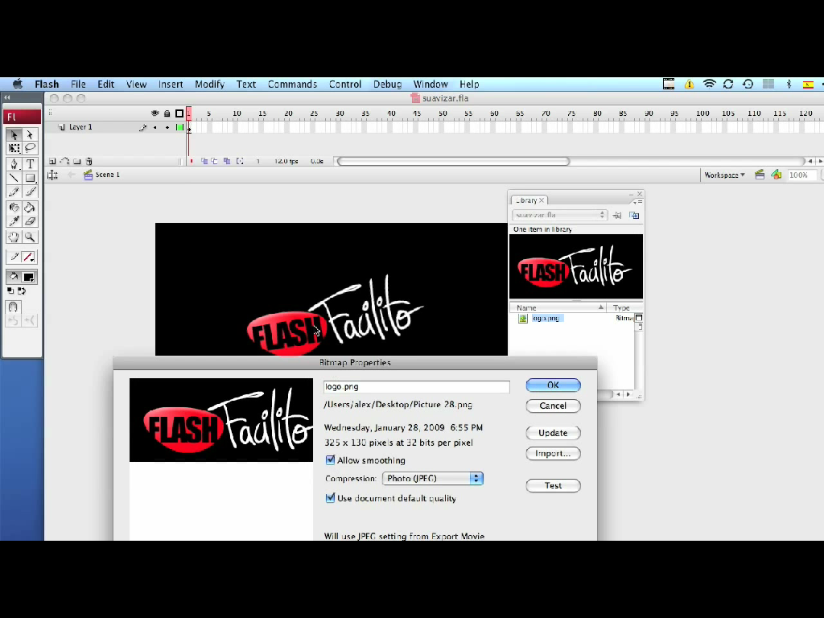Viewport: 824px width, 618px height.
Task: Select the Pen tool
Action: (14, 164)
